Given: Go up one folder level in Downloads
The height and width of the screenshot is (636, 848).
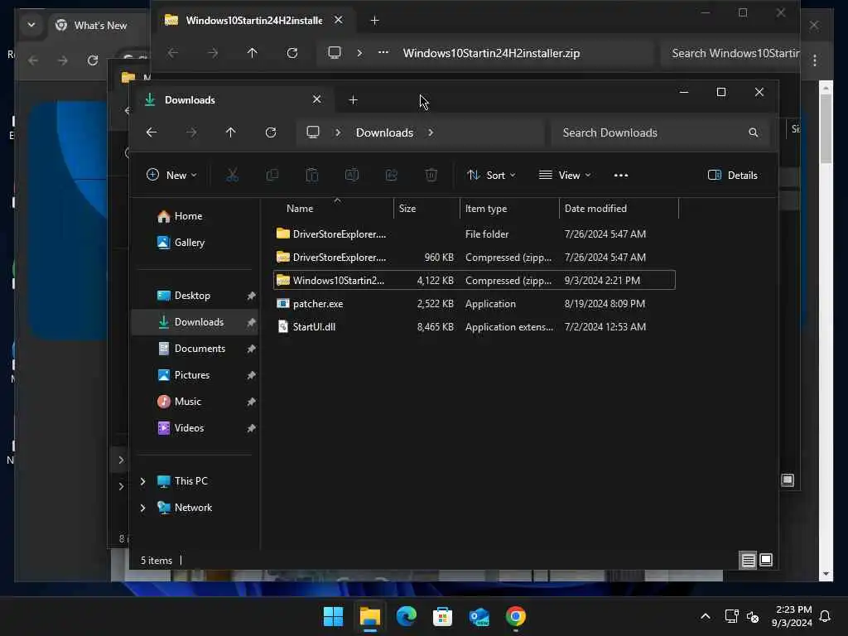Looking at the screenshot, I should tap(231, 132).
